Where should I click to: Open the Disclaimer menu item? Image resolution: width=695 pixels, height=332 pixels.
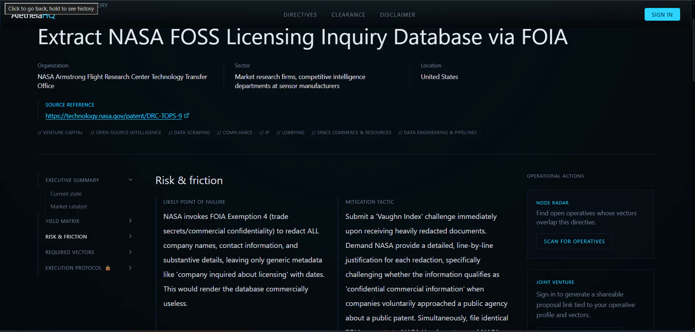(x=398, y=15)
